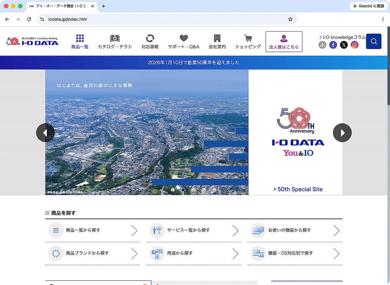Image resolution: width=390 pixels, height=285 pixels.
Task: Click the browser forward arrow
Action: point(18,19)
